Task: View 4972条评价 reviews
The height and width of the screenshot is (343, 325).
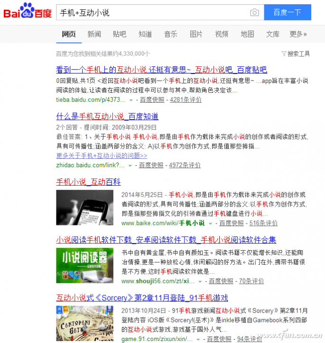Action: point(185,165)
